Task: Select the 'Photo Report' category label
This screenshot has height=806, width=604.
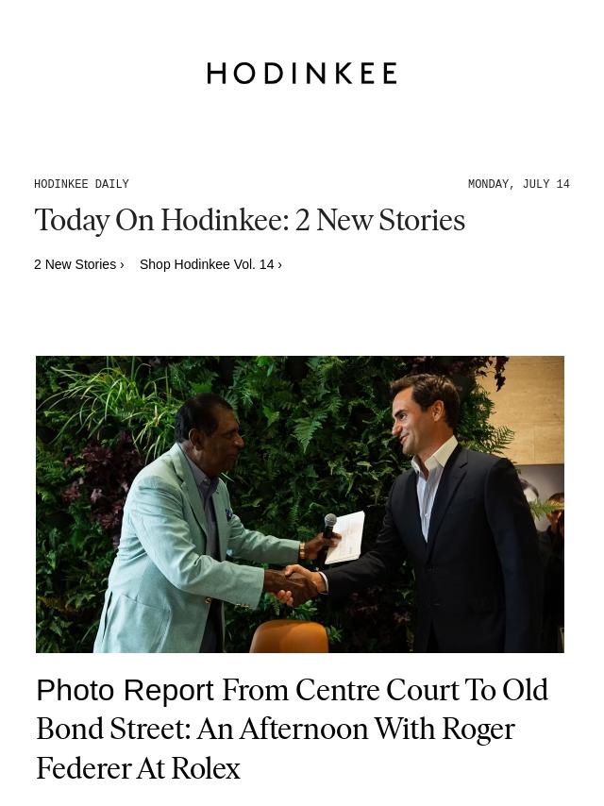Action: [125, 690]
